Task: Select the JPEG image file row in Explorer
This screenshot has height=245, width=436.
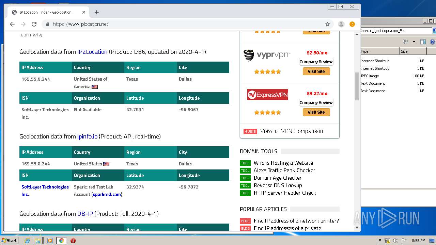Action: pos(393,76)
